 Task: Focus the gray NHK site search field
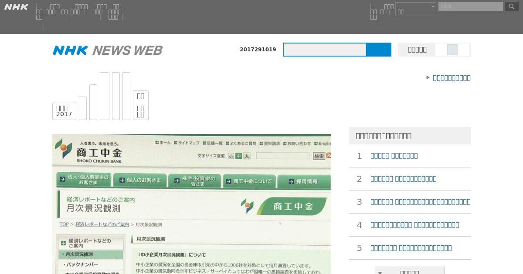(x=471, y=7)
